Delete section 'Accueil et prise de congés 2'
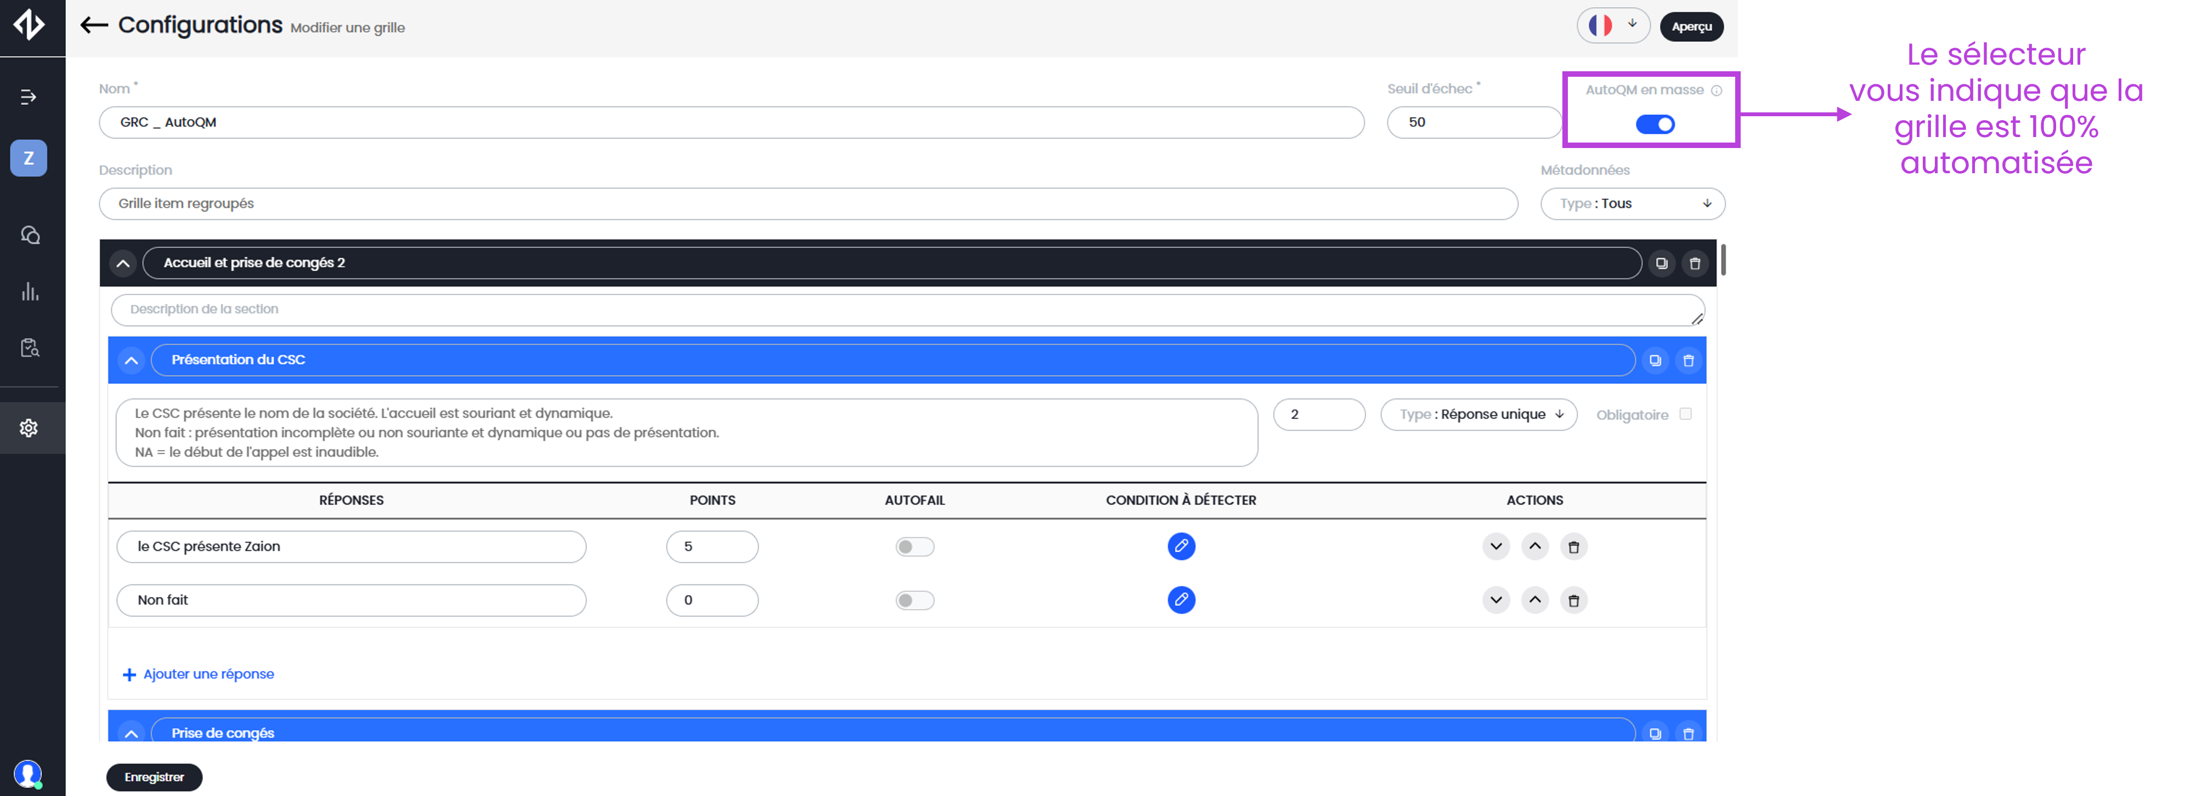 1695,263
